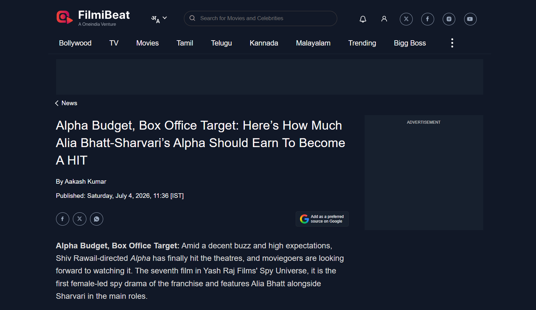Open the language selector dropdown

[x=159, y=19]
